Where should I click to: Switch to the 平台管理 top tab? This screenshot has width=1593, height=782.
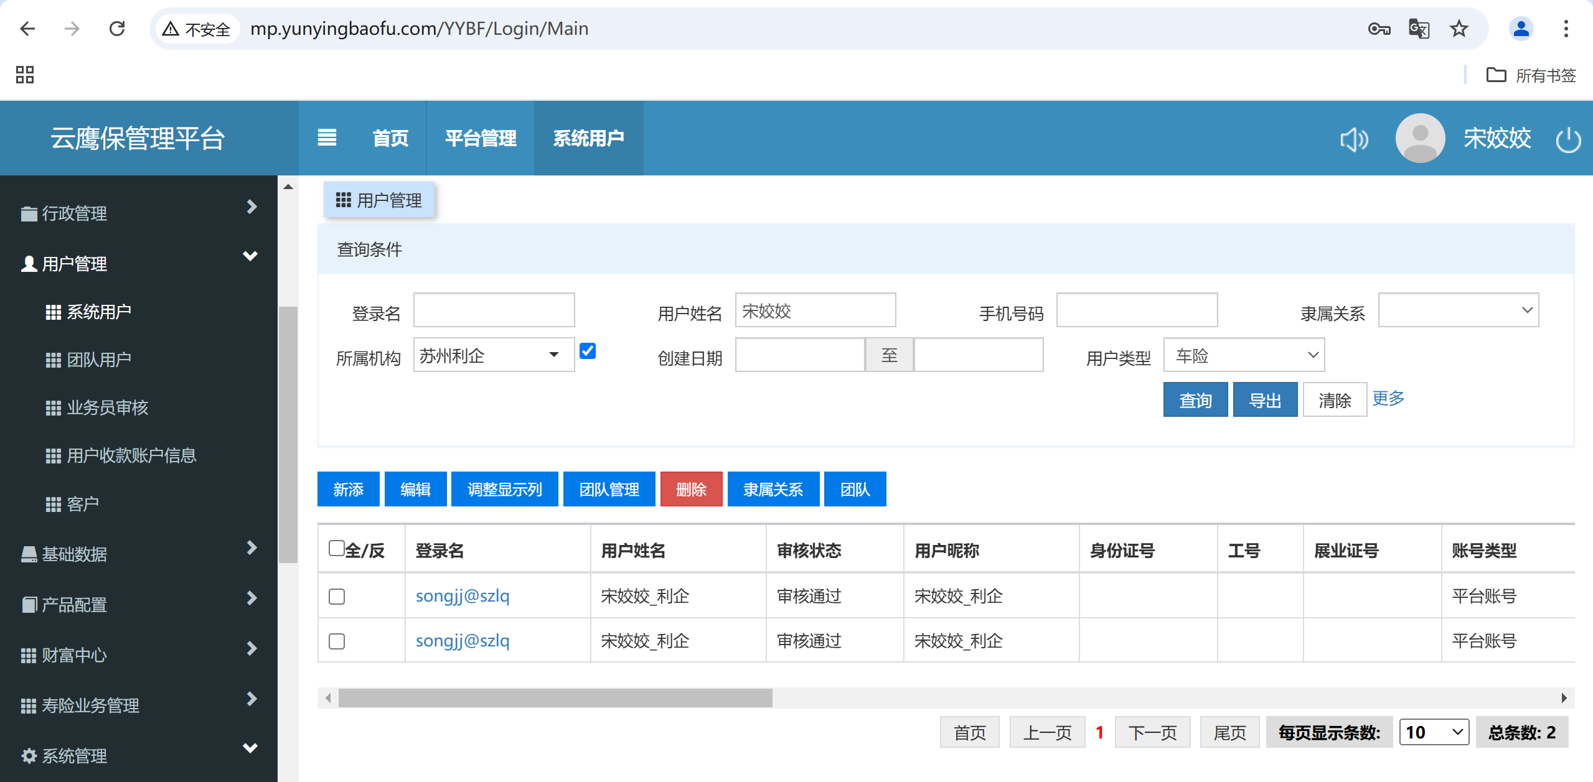coord(480,138)
